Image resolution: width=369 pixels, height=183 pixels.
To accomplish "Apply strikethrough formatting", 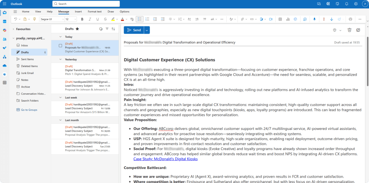I will click(105, 19).
